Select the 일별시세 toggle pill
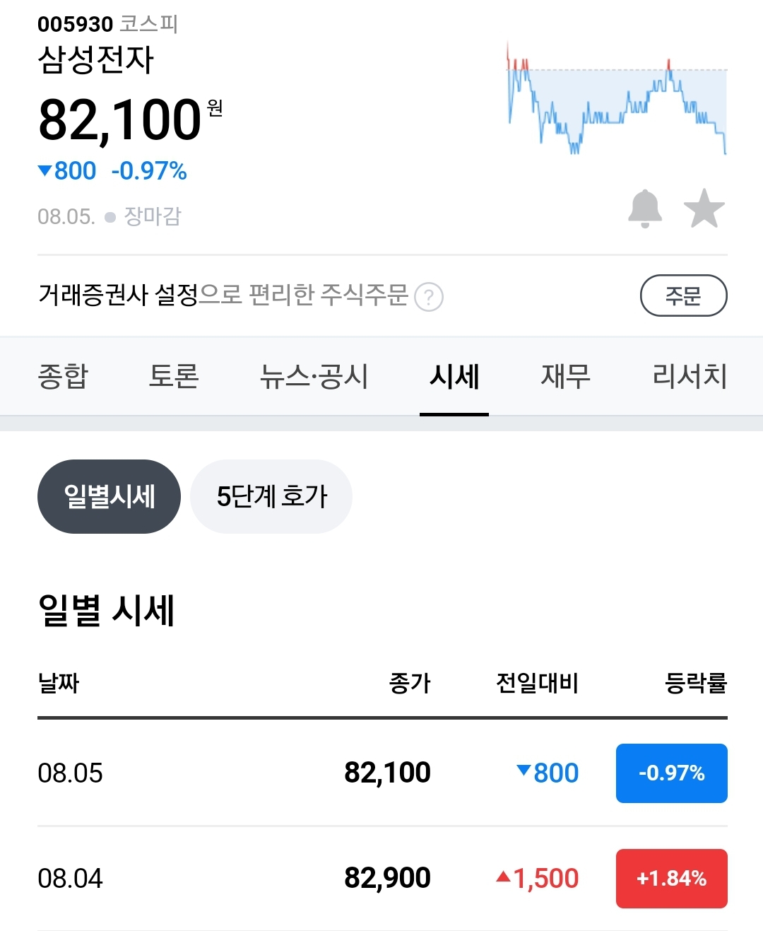The height and width of the screenshot is (931, 763). [x=109, y=496]
